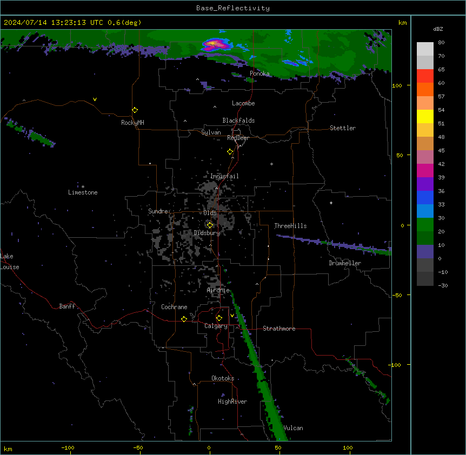Click the asterisk marker above Limestone label
Image resolution: width=466 pixels, height=455 pixels.
[83, 187]
